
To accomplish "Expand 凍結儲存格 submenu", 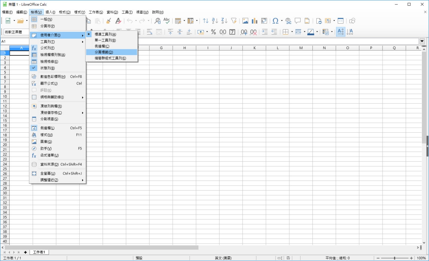I will click(x=57, y=113).
